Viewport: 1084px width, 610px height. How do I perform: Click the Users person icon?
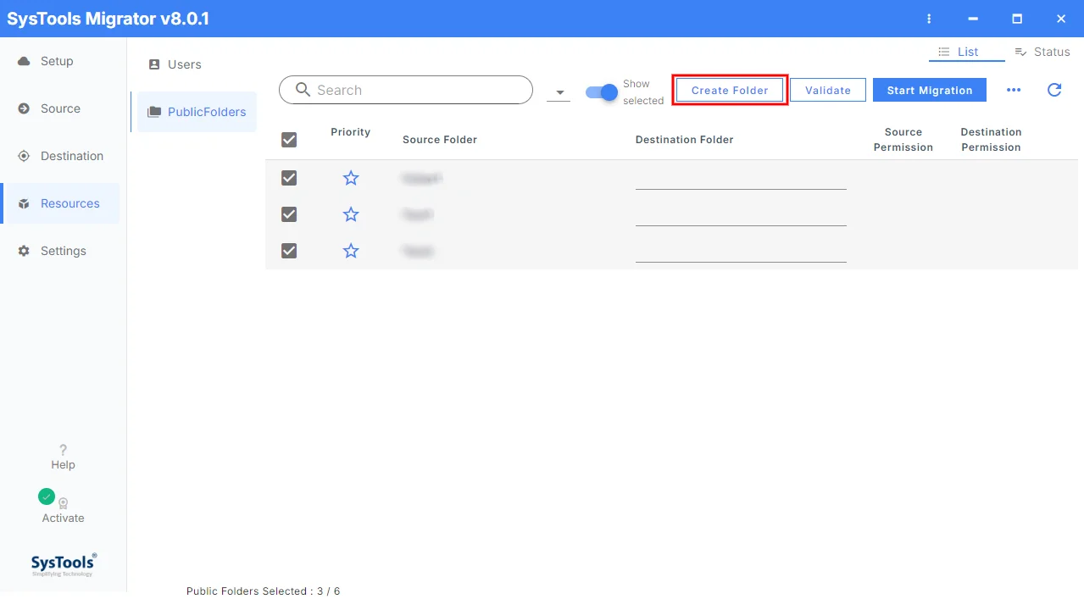154,64
